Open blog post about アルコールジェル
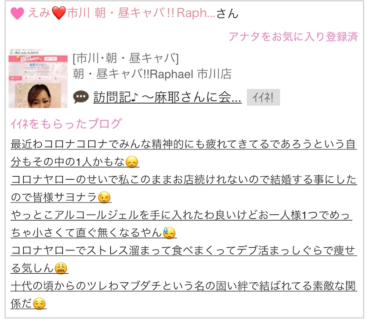 (x=181, y=224)
